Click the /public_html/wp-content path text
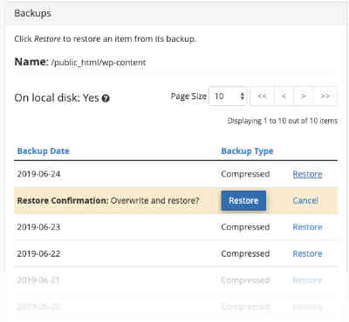The height and width of the screenshot is (322, 349). tap(99, 63)
